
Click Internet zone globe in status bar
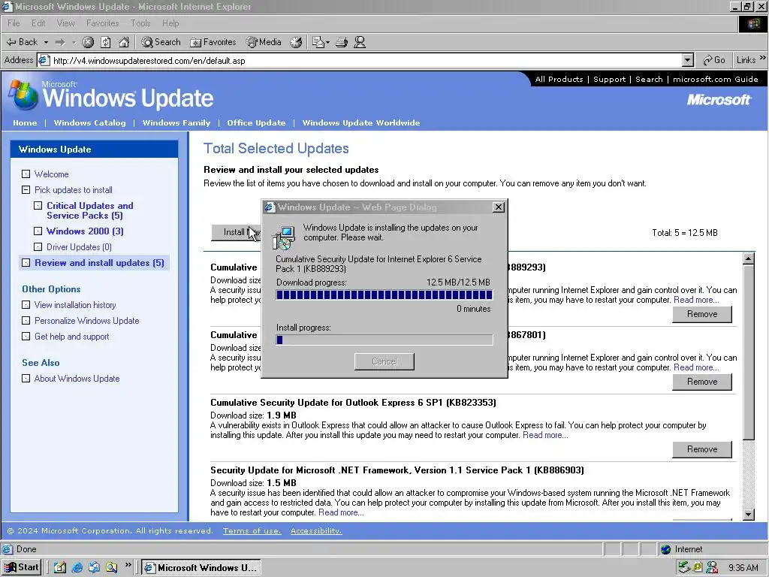pos(665,549)
